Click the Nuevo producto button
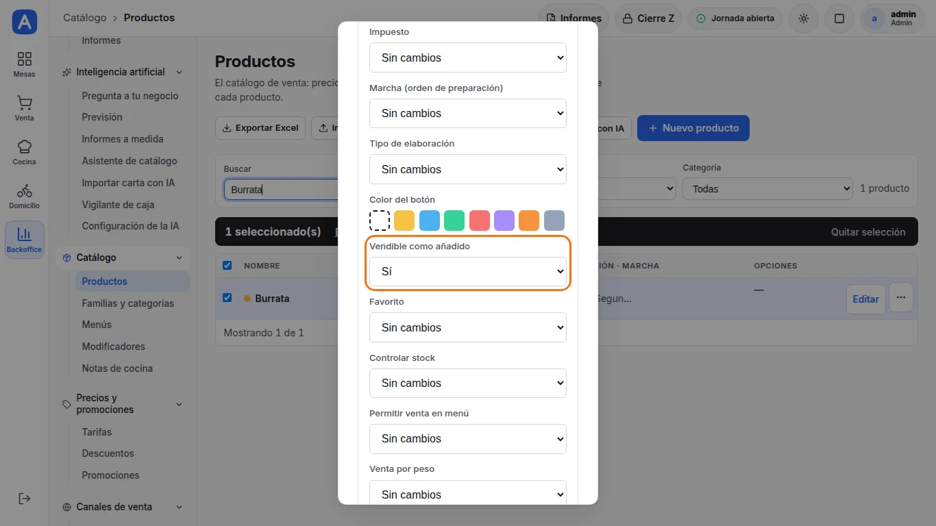Screen dimensions: 936x526 [x=693, y=128]
